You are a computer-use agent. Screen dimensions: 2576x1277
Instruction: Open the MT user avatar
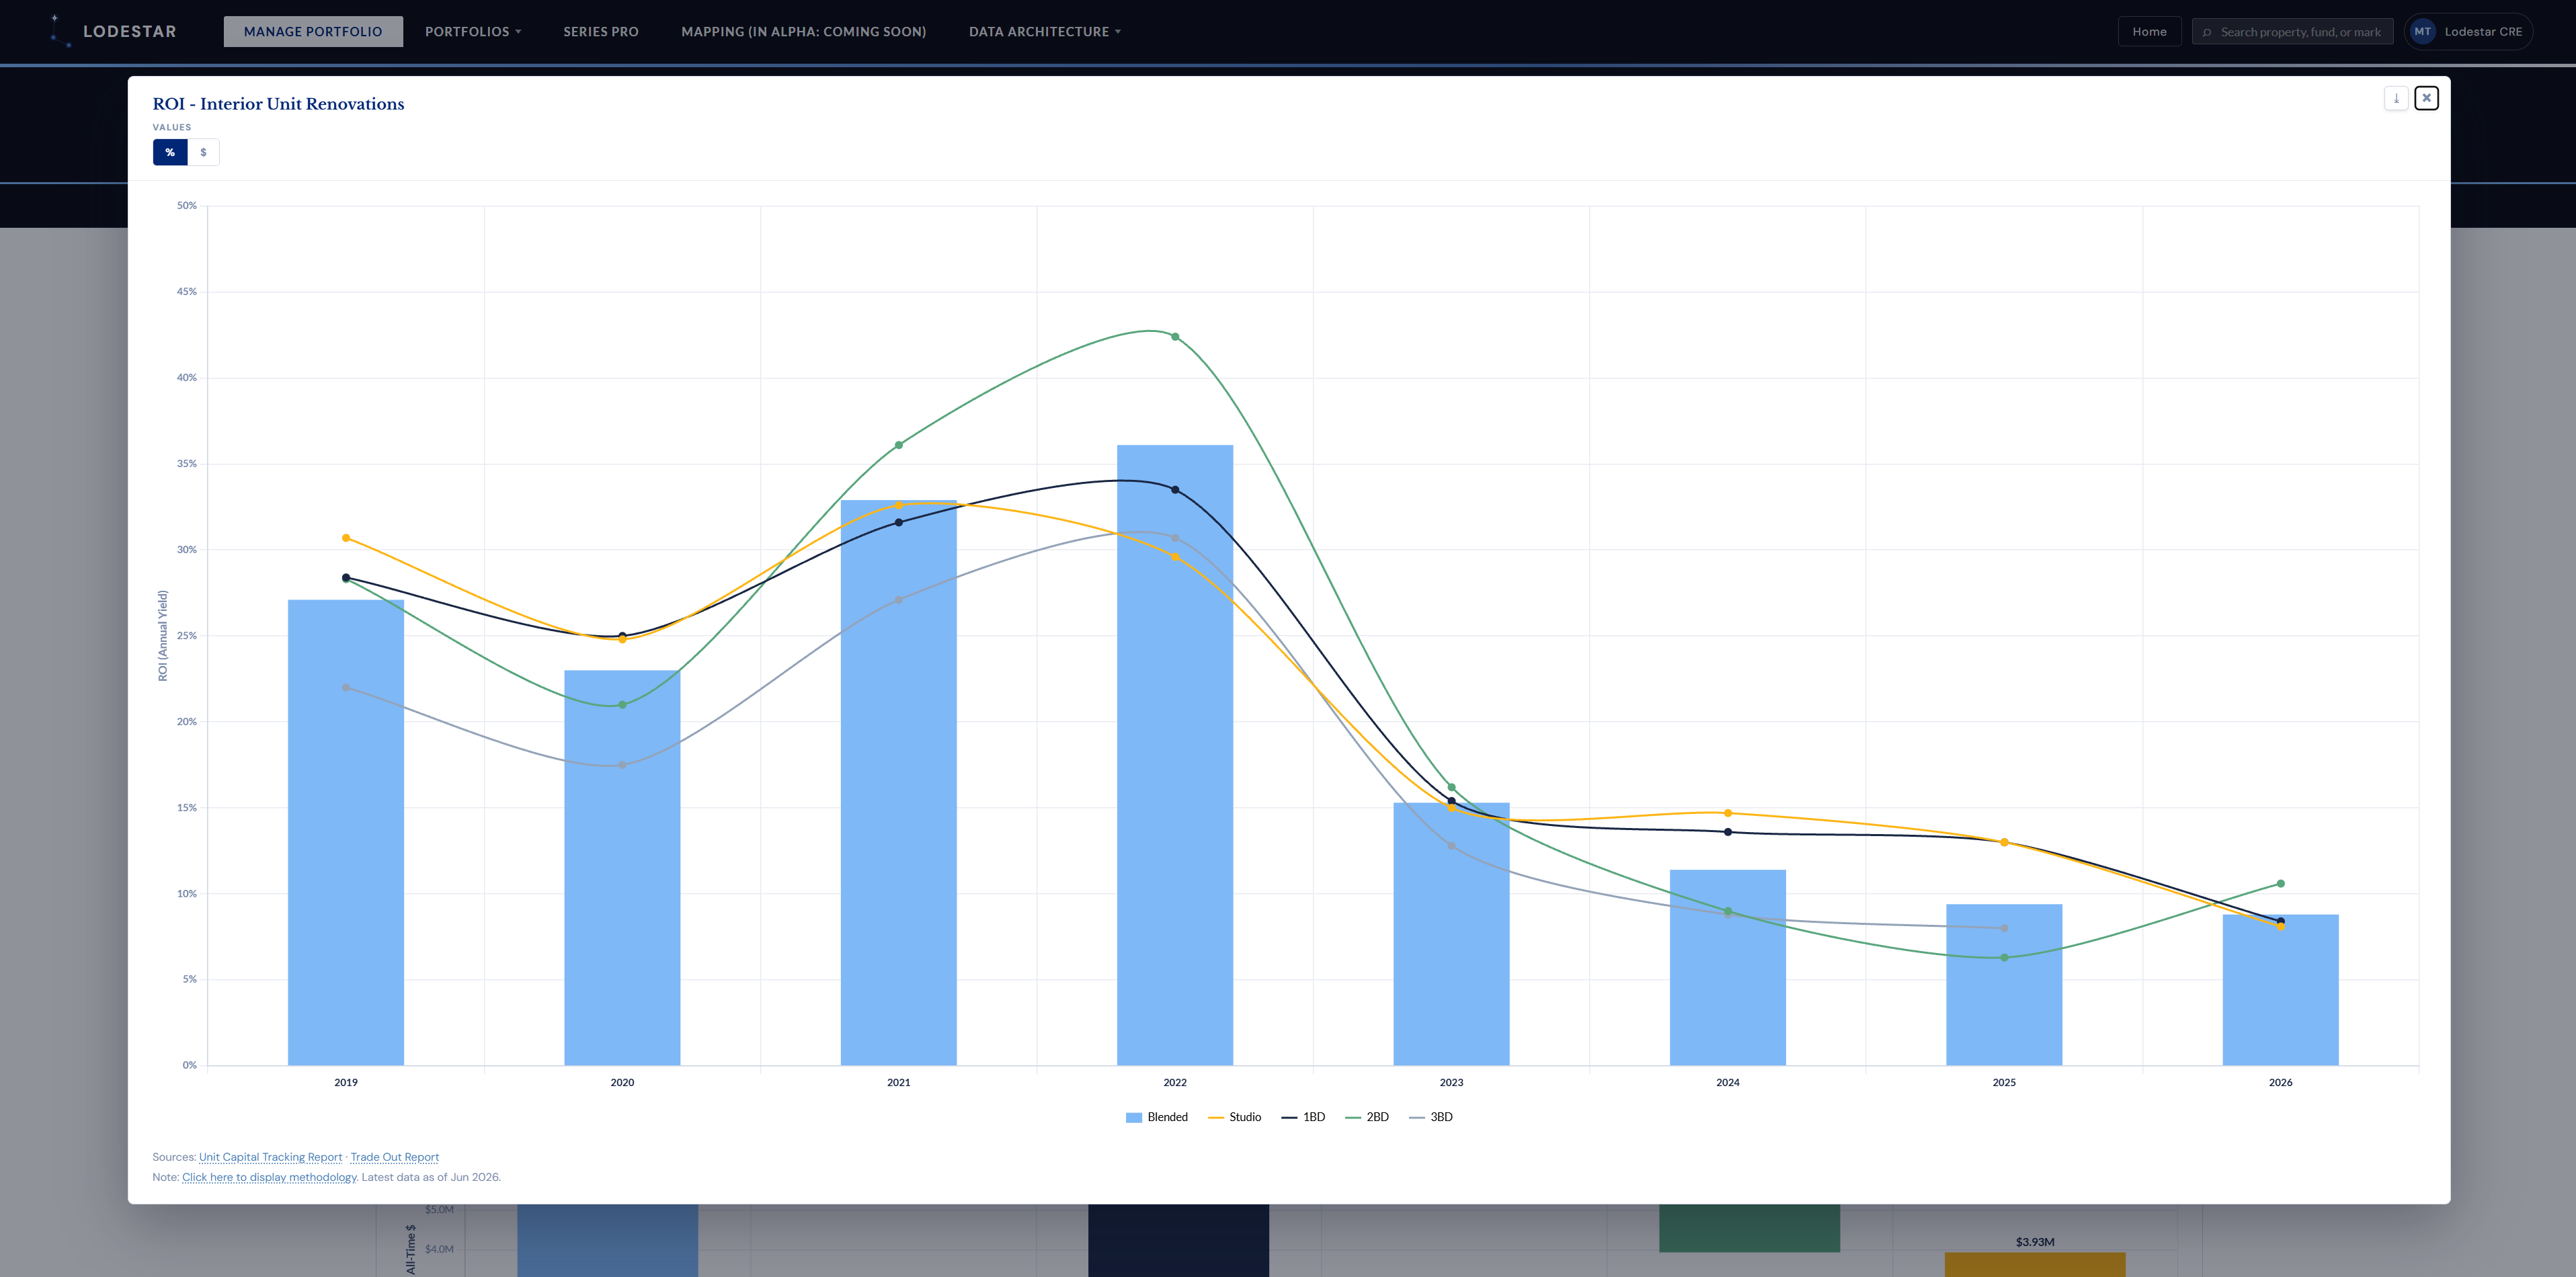click(2422, 31)
